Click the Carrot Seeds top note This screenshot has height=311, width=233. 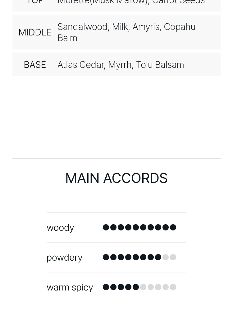tap(178, 2)
